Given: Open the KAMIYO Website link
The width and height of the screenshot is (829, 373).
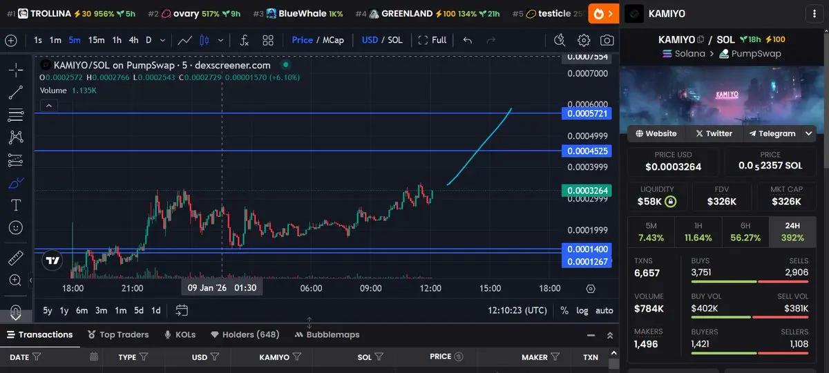Looking at the screenshot, I should click(656, 133).
